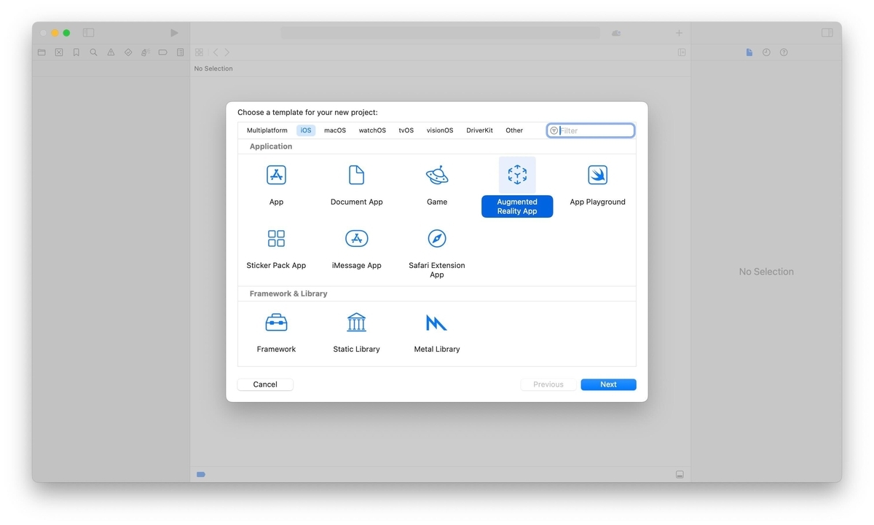874x525 pixels.
Task: Select the Sticker Pack App template
Action: (276, 239)
